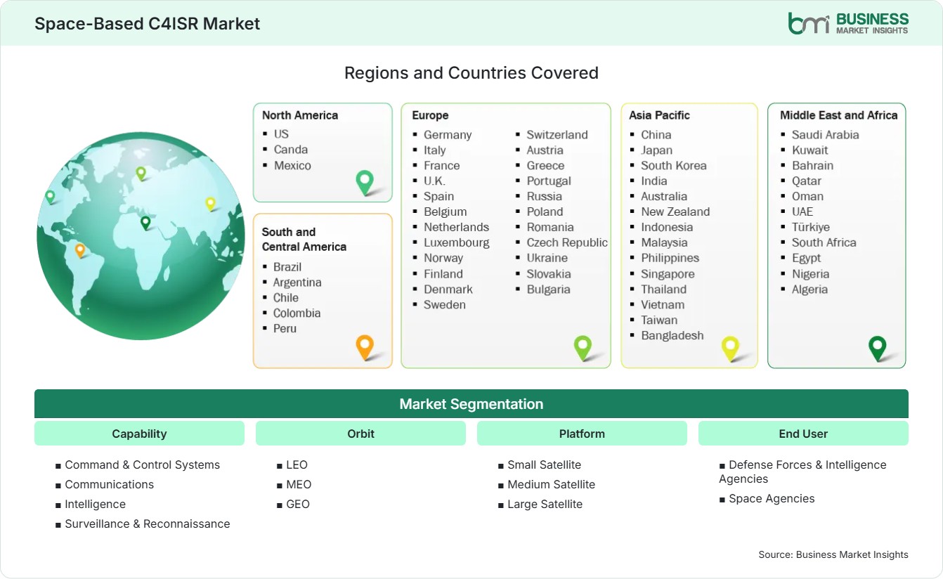Select the Orbit segment header
Image resolution: width=943 pixels, height=579 pixels.
(x=360, y=434)
